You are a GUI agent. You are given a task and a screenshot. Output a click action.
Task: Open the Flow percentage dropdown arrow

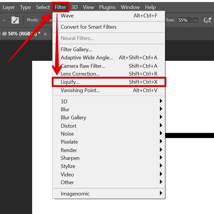pos(195,20)
